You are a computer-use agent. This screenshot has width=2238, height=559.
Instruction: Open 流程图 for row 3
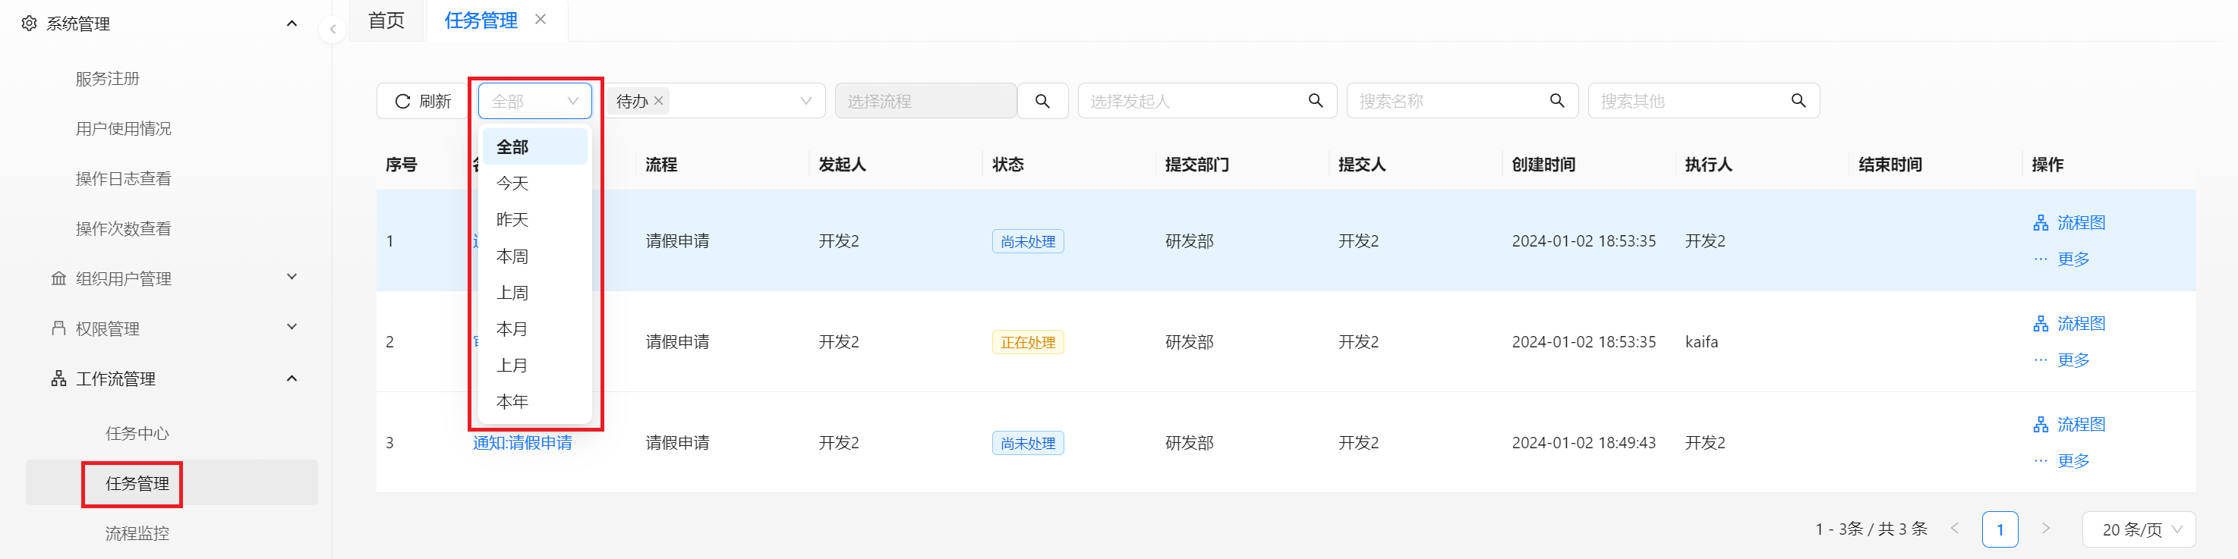click(2069, 423)
